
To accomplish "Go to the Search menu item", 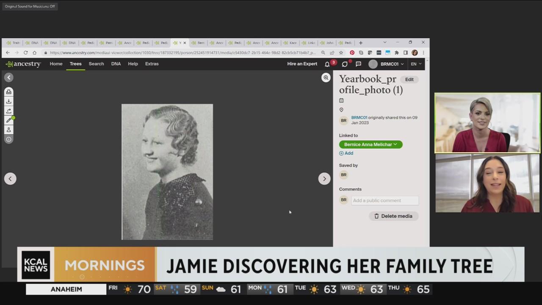I will coord(96,64).
